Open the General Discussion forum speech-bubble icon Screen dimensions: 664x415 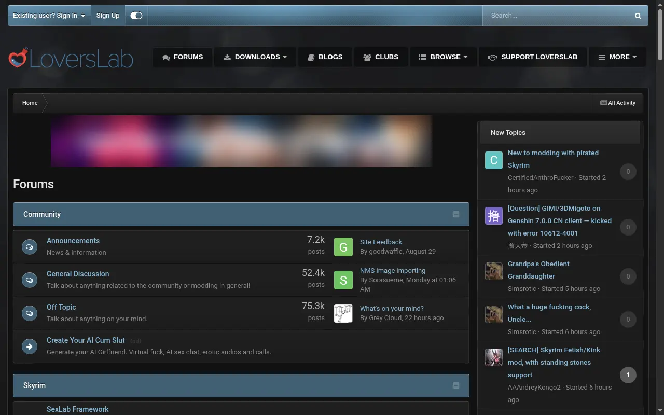(30, 280)
